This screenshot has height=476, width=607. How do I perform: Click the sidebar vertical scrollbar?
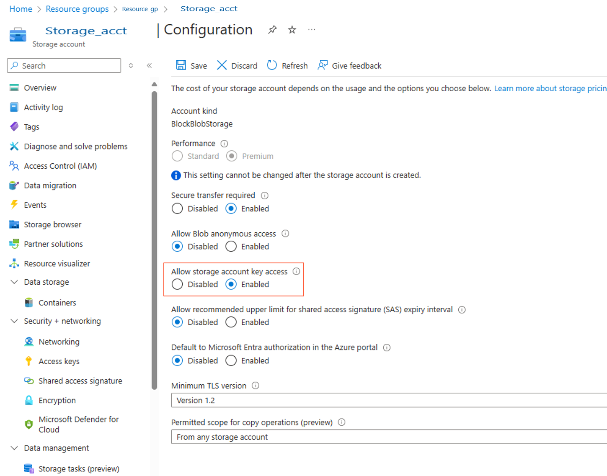point(154,239)
